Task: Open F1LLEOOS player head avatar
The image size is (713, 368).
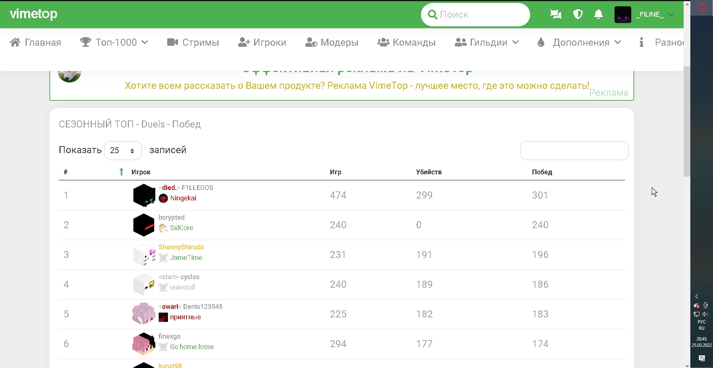Action: coord(144,195)
